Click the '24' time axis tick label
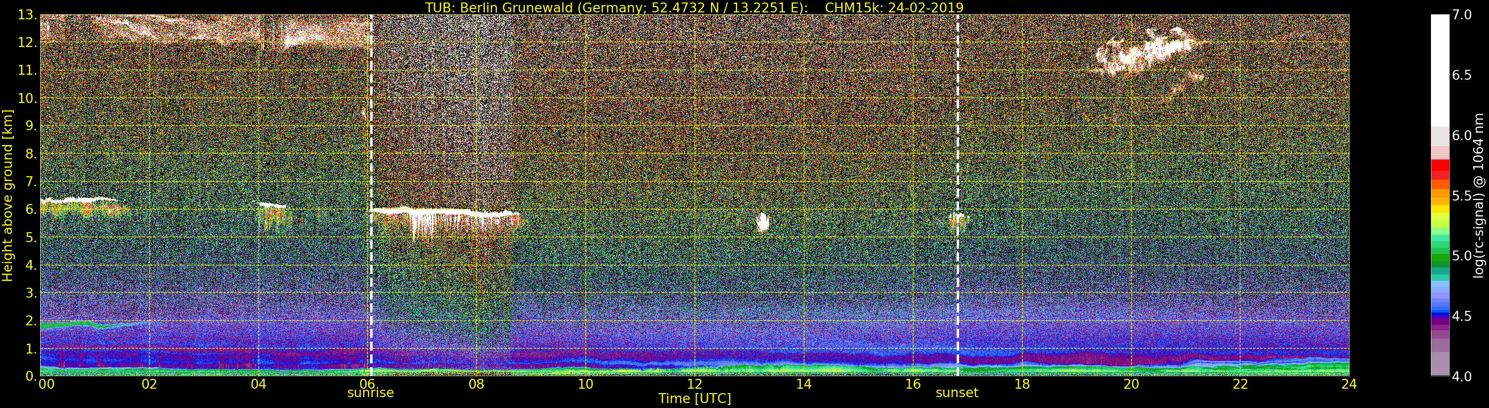The height and width of the screenshot is (408, 1489). pyautogui.click(x=1349, y=384)
